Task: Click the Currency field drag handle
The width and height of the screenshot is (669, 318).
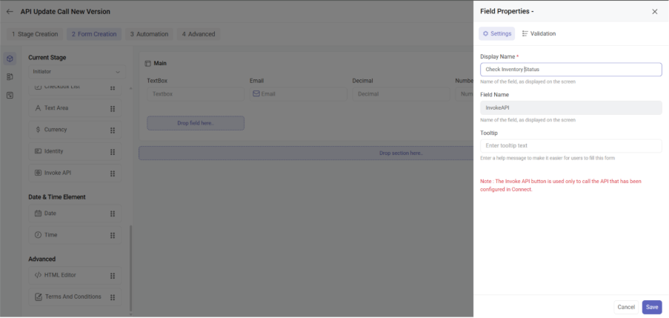Action: (x=112, y=130)
